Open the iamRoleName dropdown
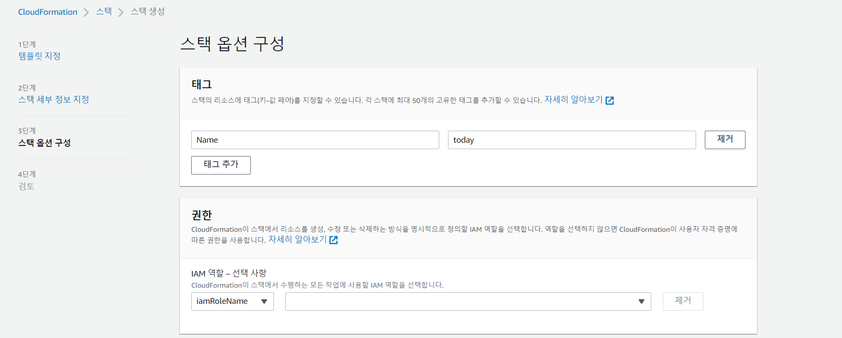Screen dimensions: 842x338 tap(232, 302)
